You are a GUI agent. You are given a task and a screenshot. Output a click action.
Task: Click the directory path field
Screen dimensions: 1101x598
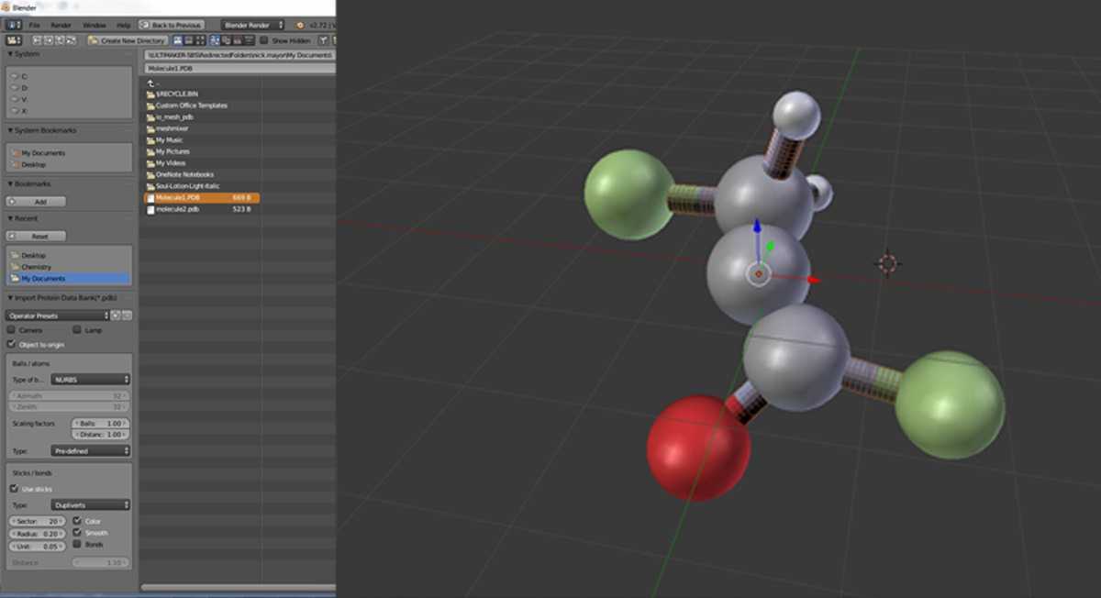coord(240,55)
